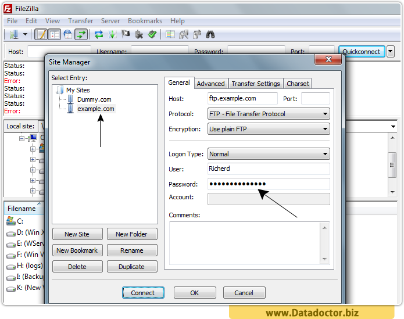Click the reconnect to last server icon
This screenshot has width=404, height=319.
point(152,34)
